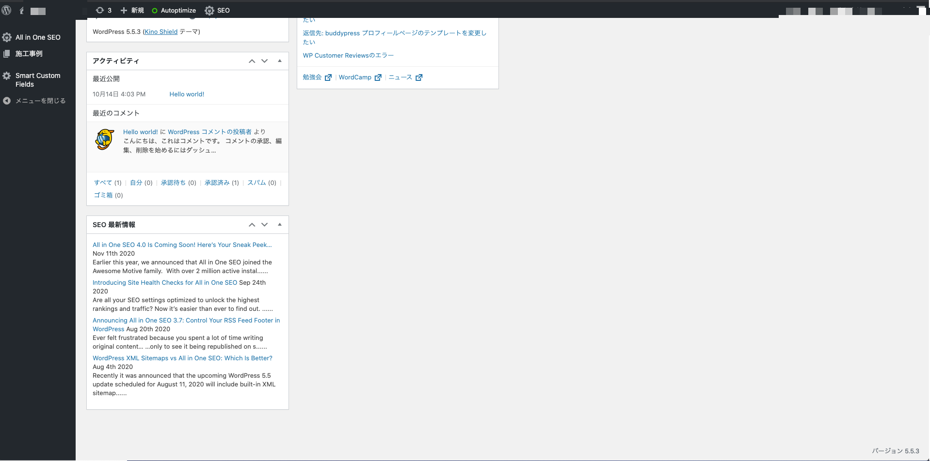This screenshot has width=930, height=461.
Task: Open All in One SEO 4.0 Sneak Peek article
Action: point(182,245)
